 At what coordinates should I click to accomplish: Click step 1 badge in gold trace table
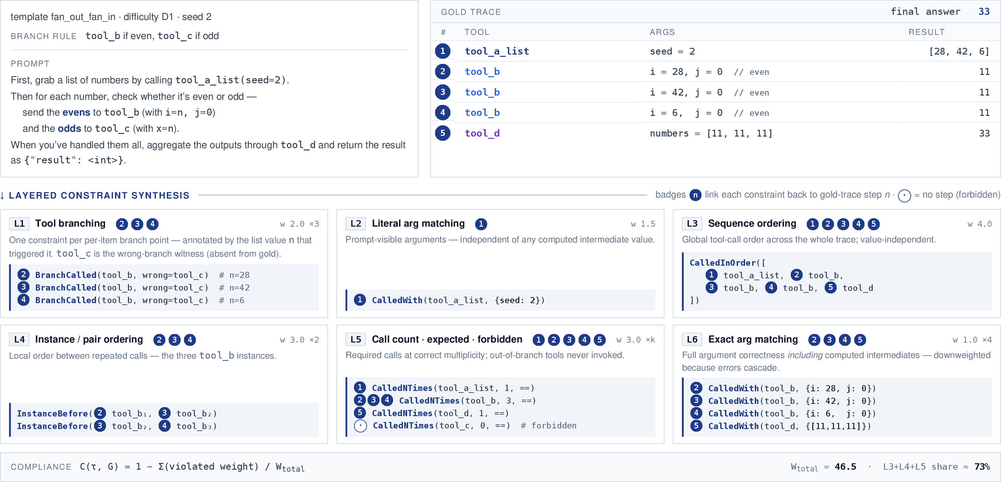coord(443,51)
